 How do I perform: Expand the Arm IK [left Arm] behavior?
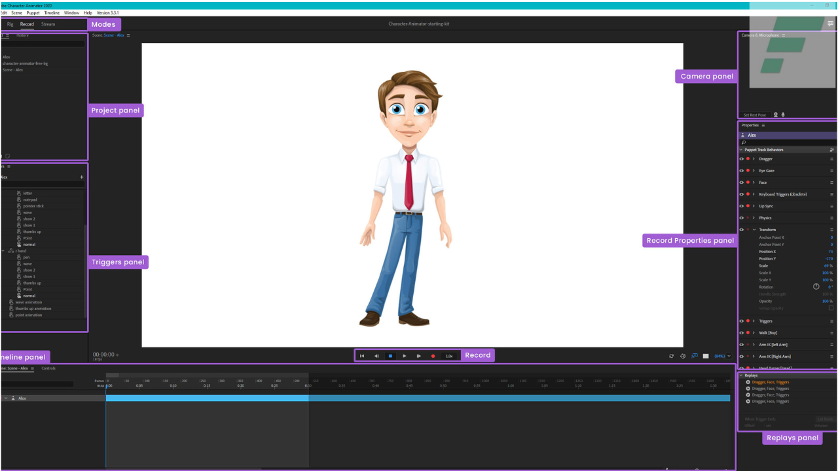point(754,345)
